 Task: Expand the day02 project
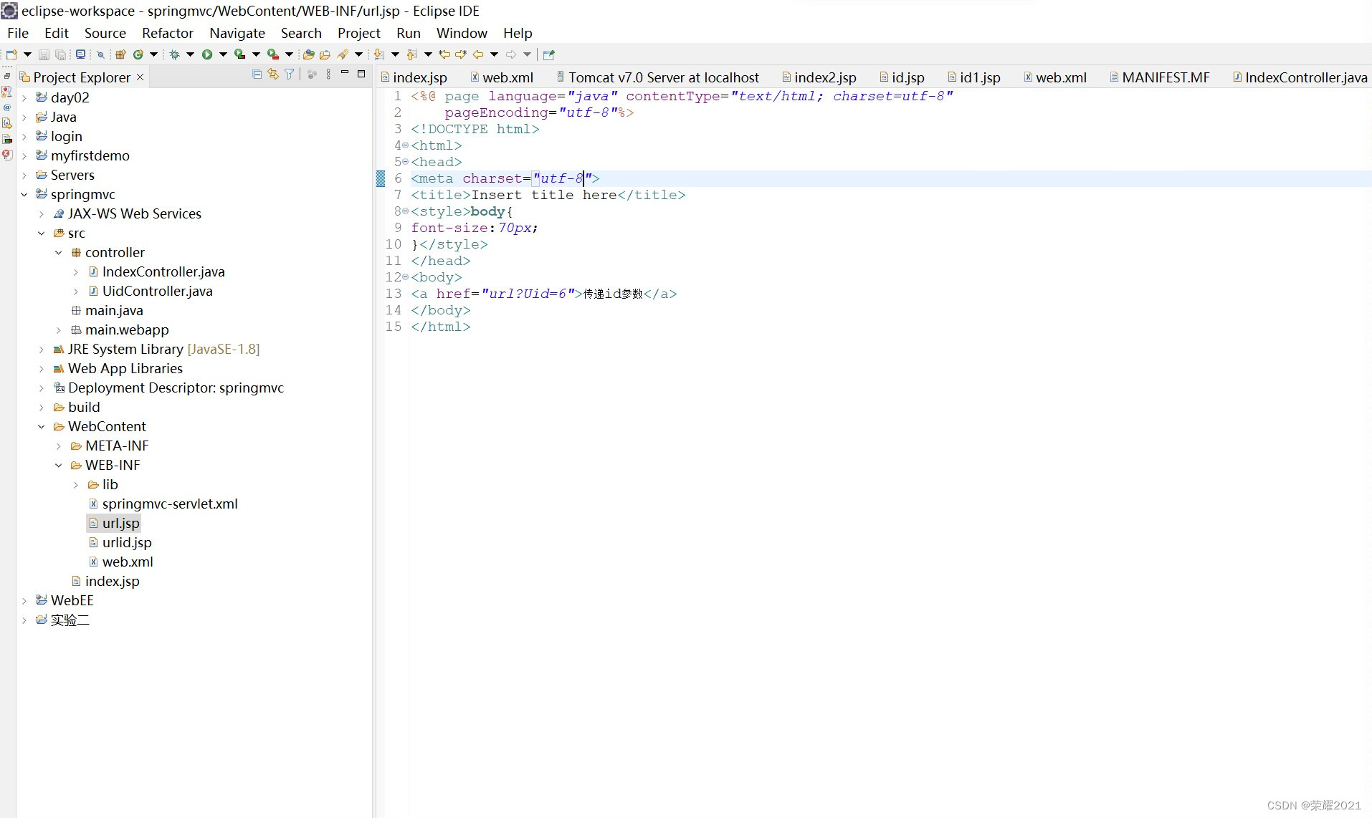click(24, 97)
